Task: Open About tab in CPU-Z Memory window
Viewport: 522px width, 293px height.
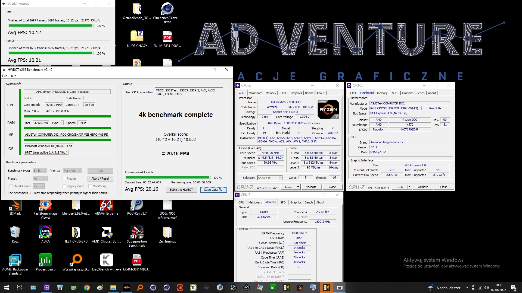Action: tap(320, 202)
